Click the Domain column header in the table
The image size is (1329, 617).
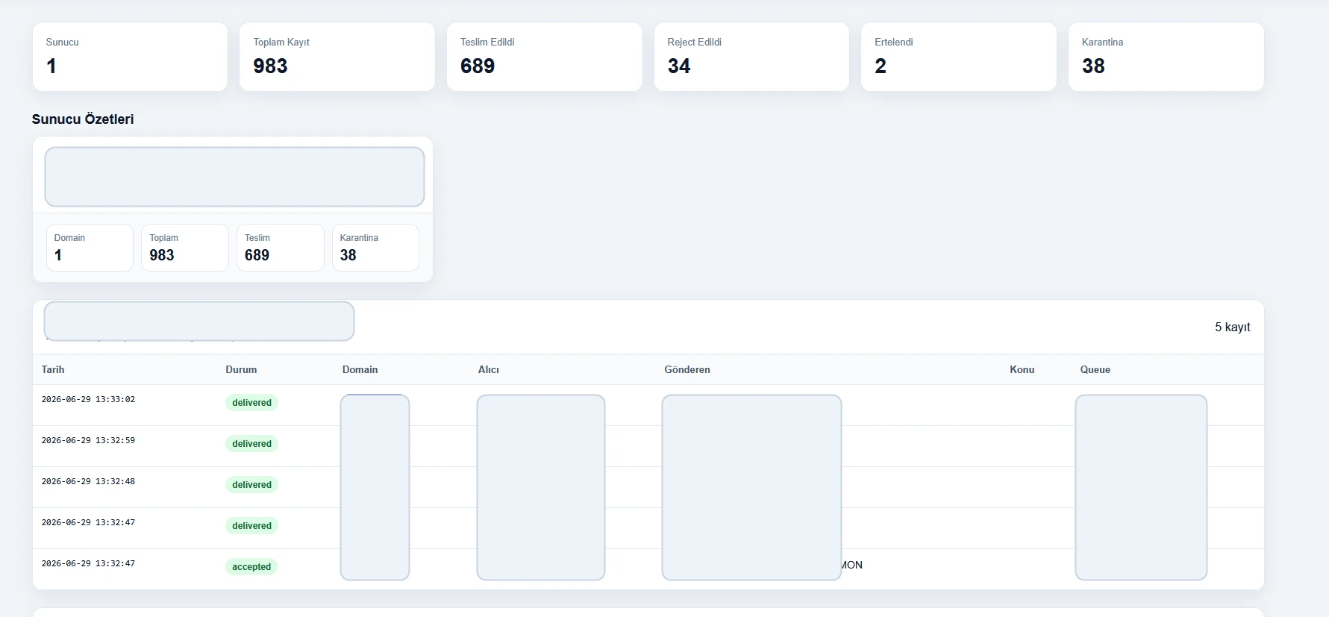[x=360, y=369]
